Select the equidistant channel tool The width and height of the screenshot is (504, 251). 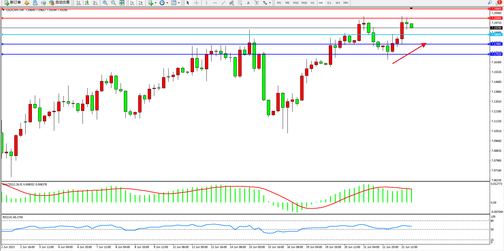(231, 3)
